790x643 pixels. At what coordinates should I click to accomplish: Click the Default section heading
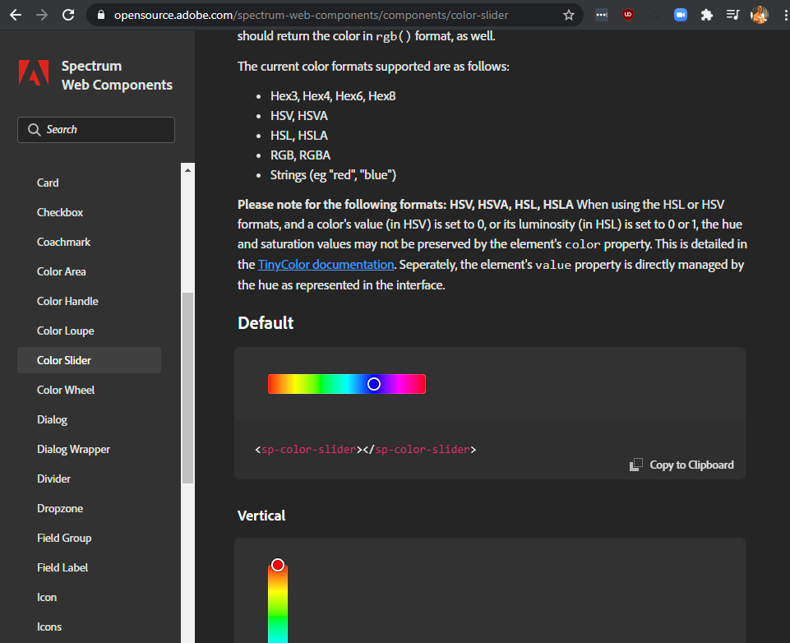(x=266, y=322)
